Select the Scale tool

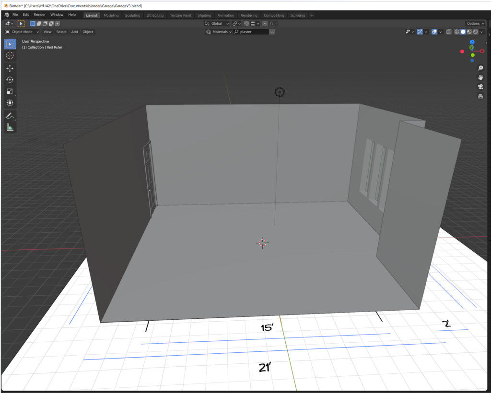tap(10, 91)
